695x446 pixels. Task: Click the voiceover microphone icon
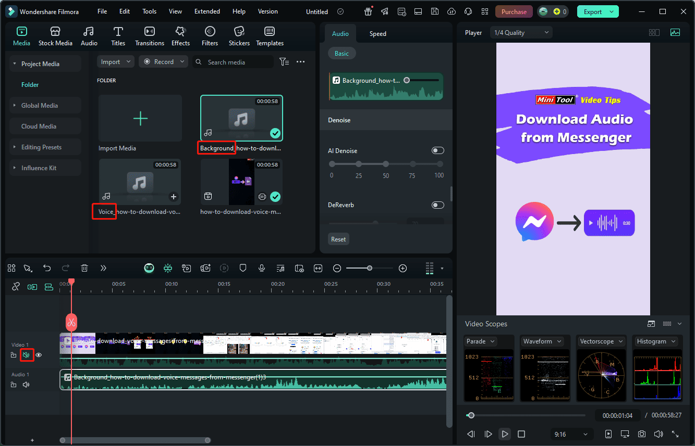[x=262, y=268]
